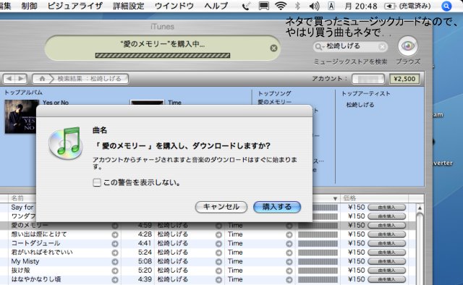Click album Time arrow in the 4:41 row
The image size is (463, 285).
(289, 244)
